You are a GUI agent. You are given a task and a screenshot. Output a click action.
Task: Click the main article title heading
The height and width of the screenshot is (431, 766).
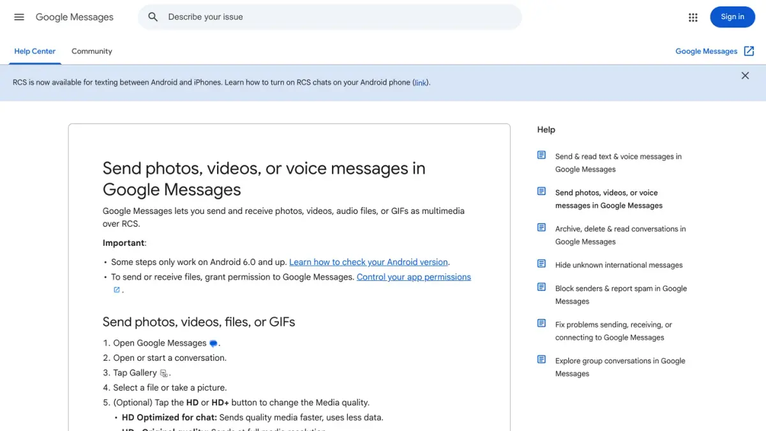264,179
